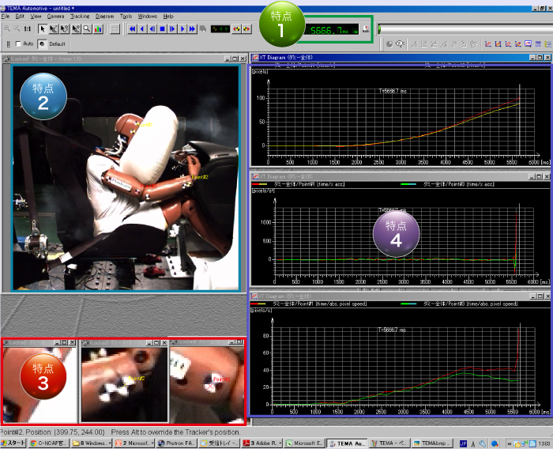This screenshot has height=449, width=553.
Task: Jump to the last frame
Action: 192,29
